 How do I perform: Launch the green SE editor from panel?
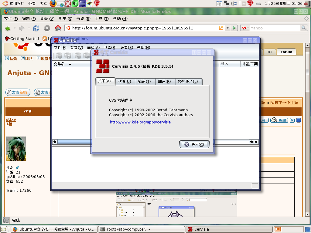(x=75, y=4)
